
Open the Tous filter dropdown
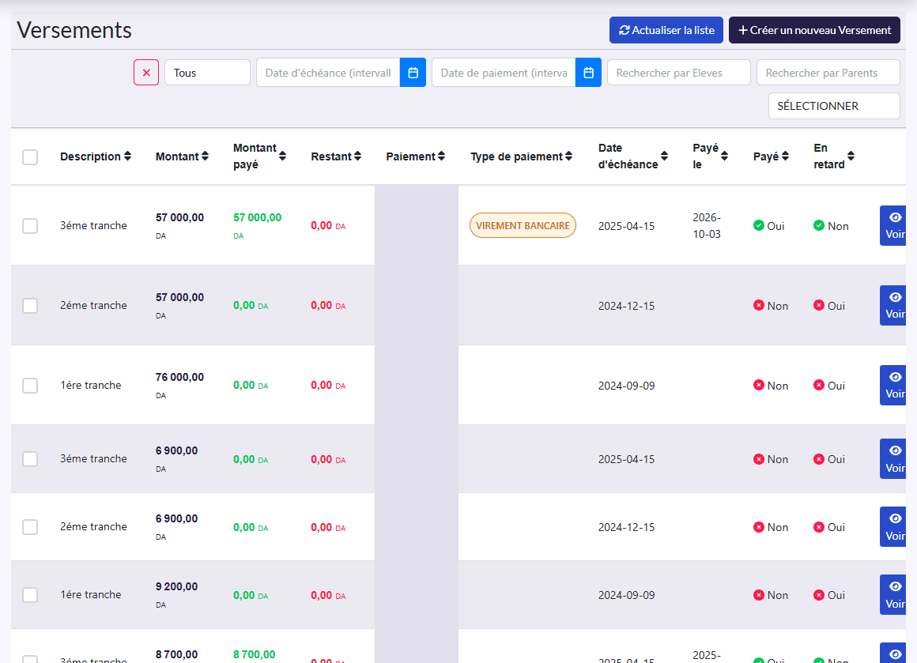208,73
